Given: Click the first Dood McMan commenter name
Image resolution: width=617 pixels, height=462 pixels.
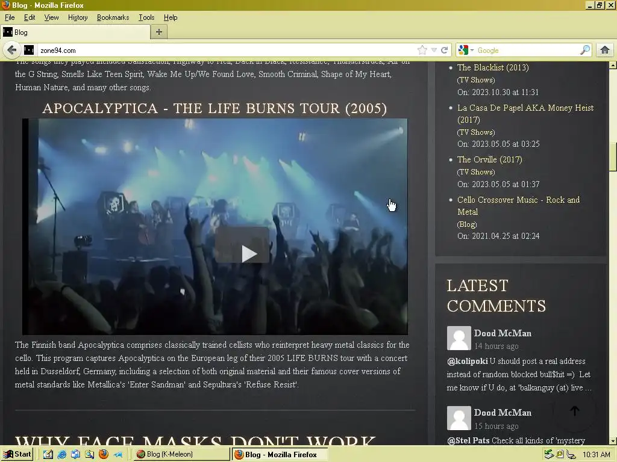Looking at the screenshot, I should [x=503, y=333].
